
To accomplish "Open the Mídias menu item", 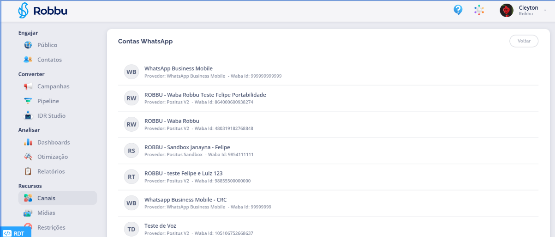I will tap(46, 213).
